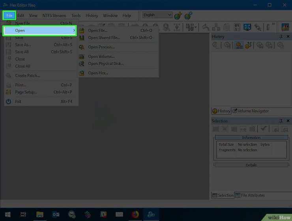This screenshot has width=292, height=221.
Task: Select Create Patch... from the File menu
Action: [x=41, y=76]
